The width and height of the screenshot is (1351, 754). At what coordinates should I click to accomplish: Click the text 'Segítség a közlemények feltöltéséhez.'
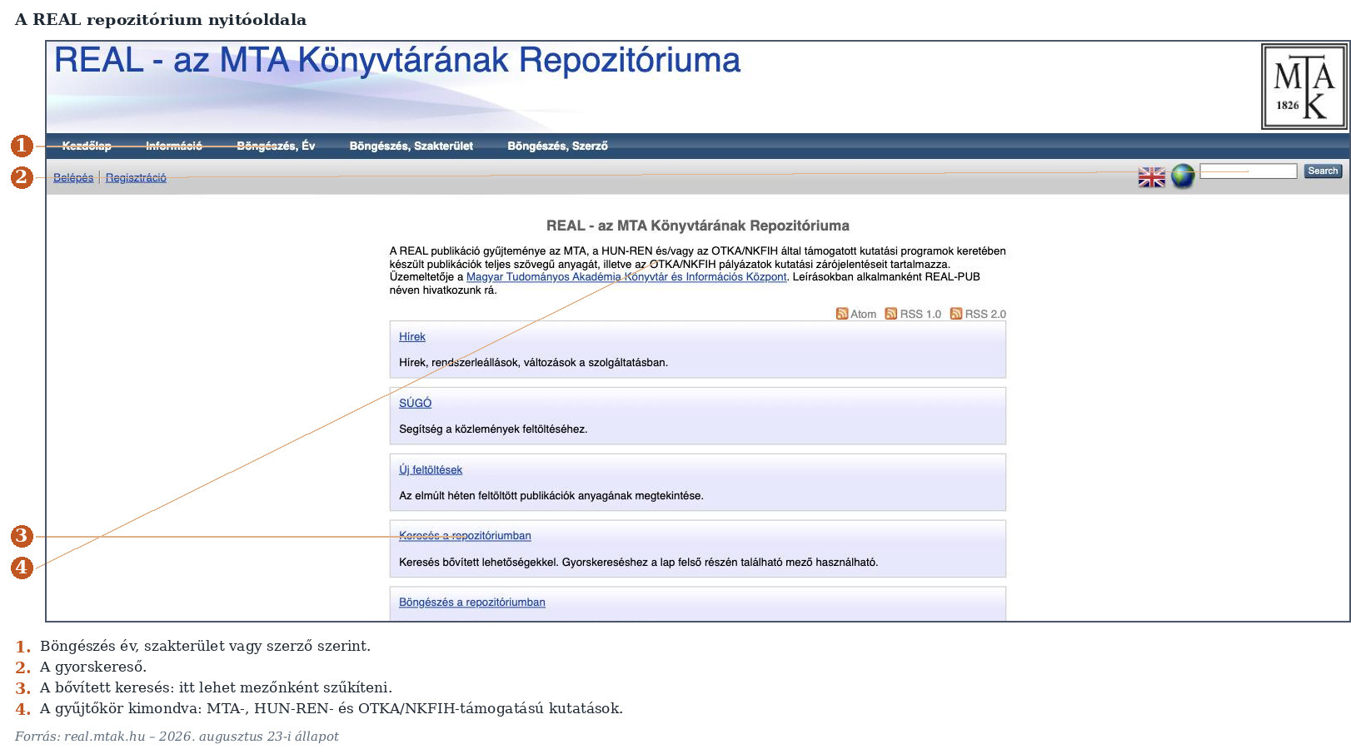493,429
